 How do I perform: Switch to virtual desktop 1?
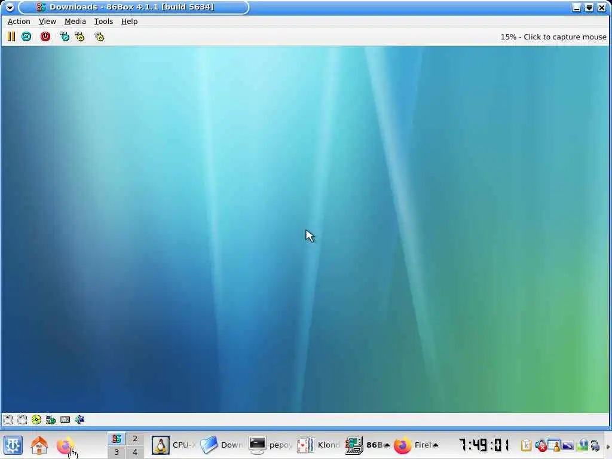[x=117, y=439]
